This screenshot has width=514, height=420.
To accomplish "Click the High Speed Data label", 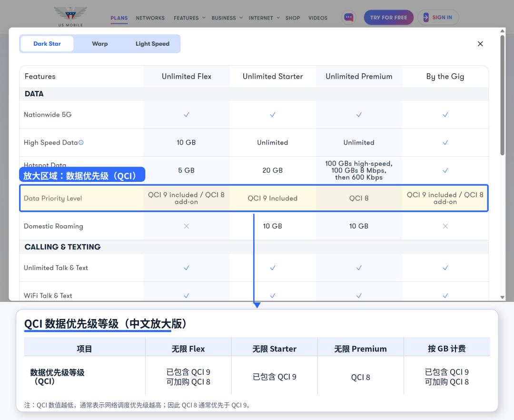I will click(x=50, y=143).
